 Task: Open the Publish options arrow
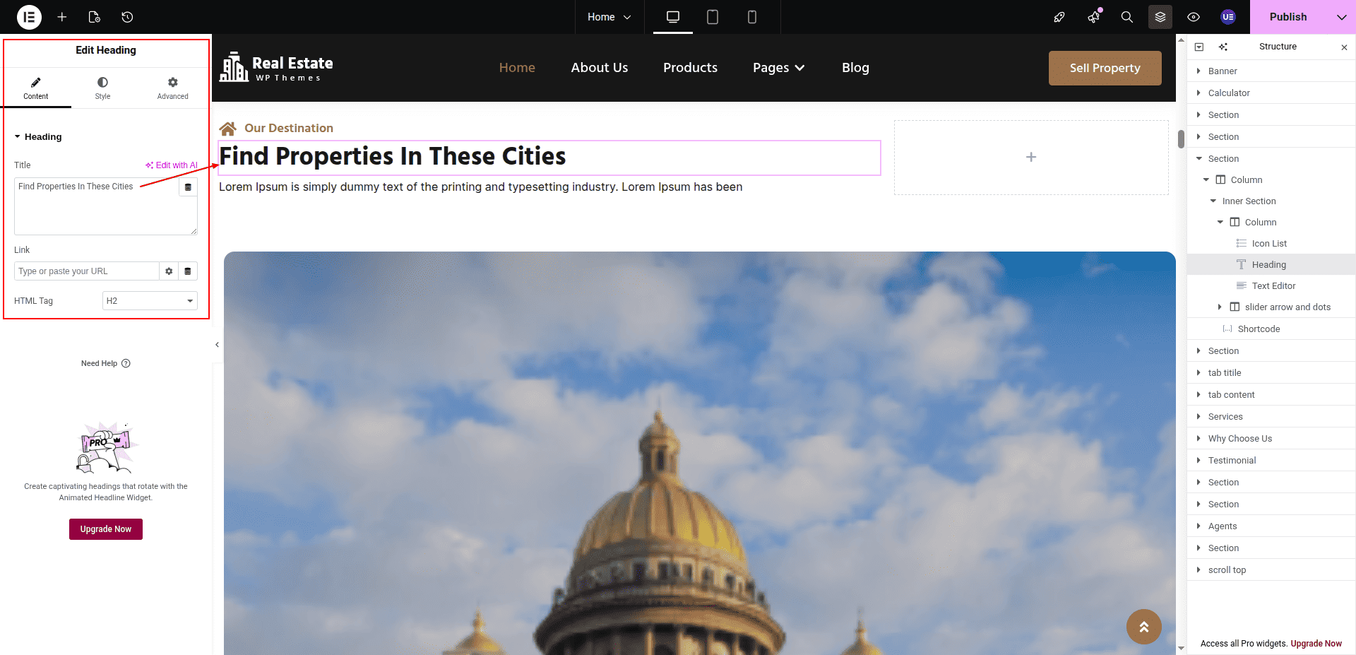(1341, 17)
